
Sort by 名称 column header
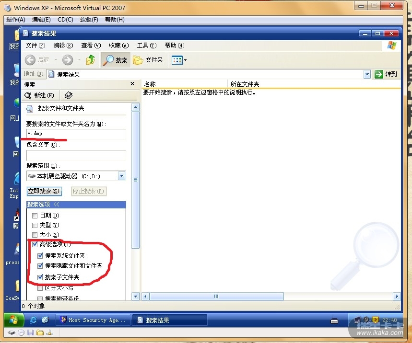coord(185,84)
